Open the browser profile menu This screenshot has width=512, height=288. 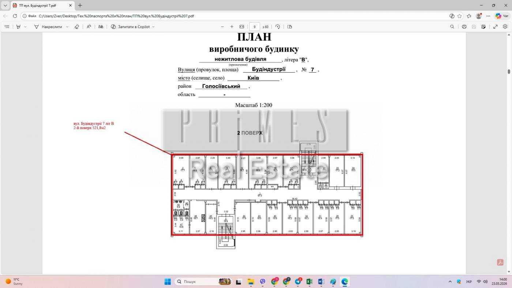coord(479,16)
